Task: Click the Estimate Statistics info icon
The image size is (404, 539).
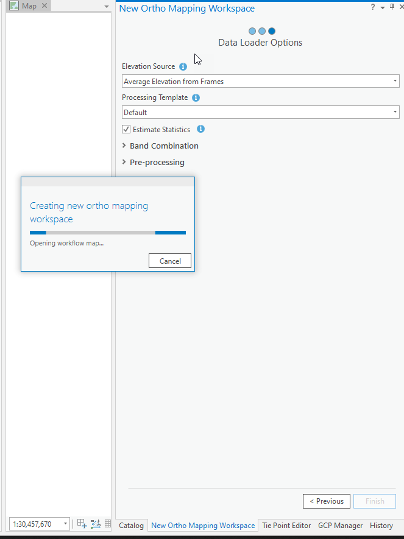Action: pyautogui.click(x=200, y=129)
